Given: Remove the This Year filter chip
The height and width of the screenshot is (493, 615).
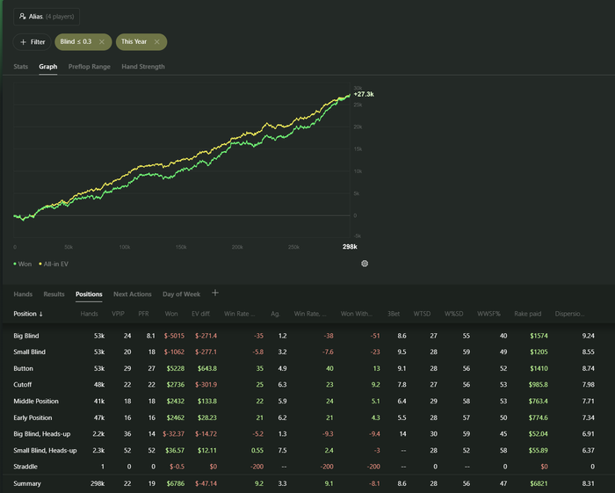Looking at the screenshot, I should (157, 41).
